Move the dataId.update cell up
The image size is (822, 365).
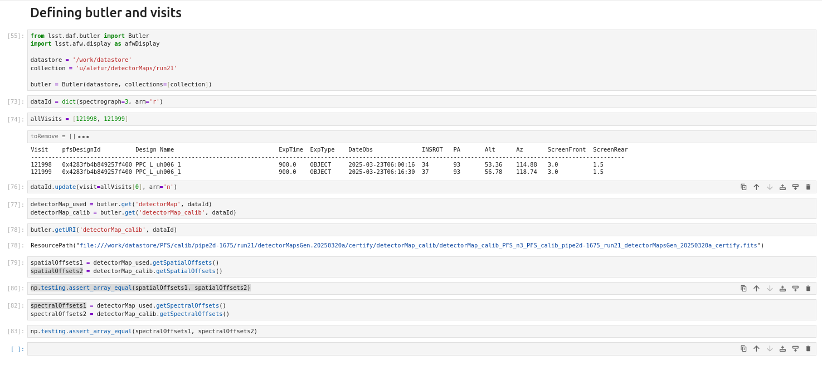[x=756, y=187]
